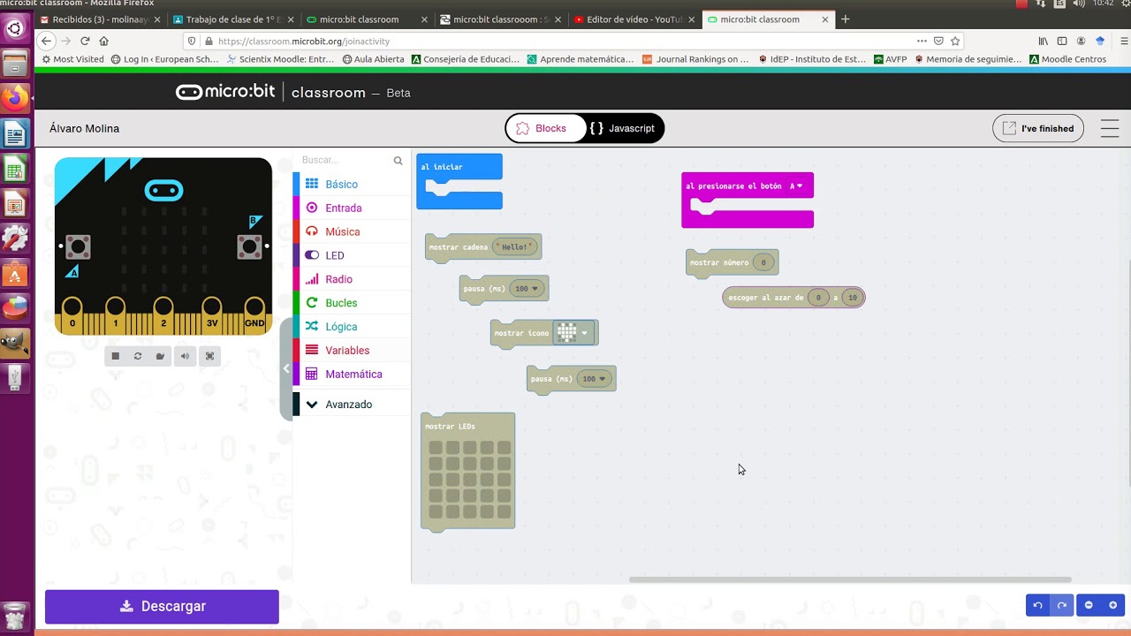This screenshot has width=1131, height=636.
Task: Open button dropdown on al presionarse block
Action: (x=796, y=185)
